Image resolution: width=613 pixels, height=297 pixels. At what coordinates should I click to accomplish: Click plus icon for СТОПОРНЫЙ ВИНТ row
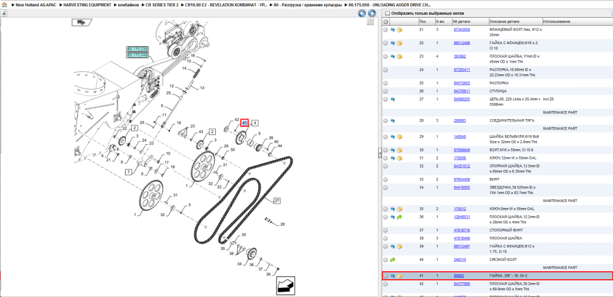click(386, 231)
